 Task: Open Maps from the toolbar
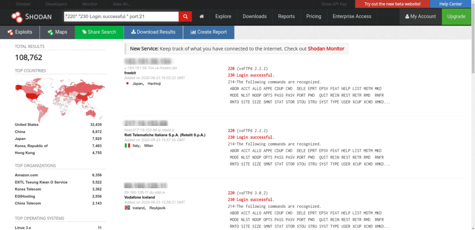tap(57, 32)
